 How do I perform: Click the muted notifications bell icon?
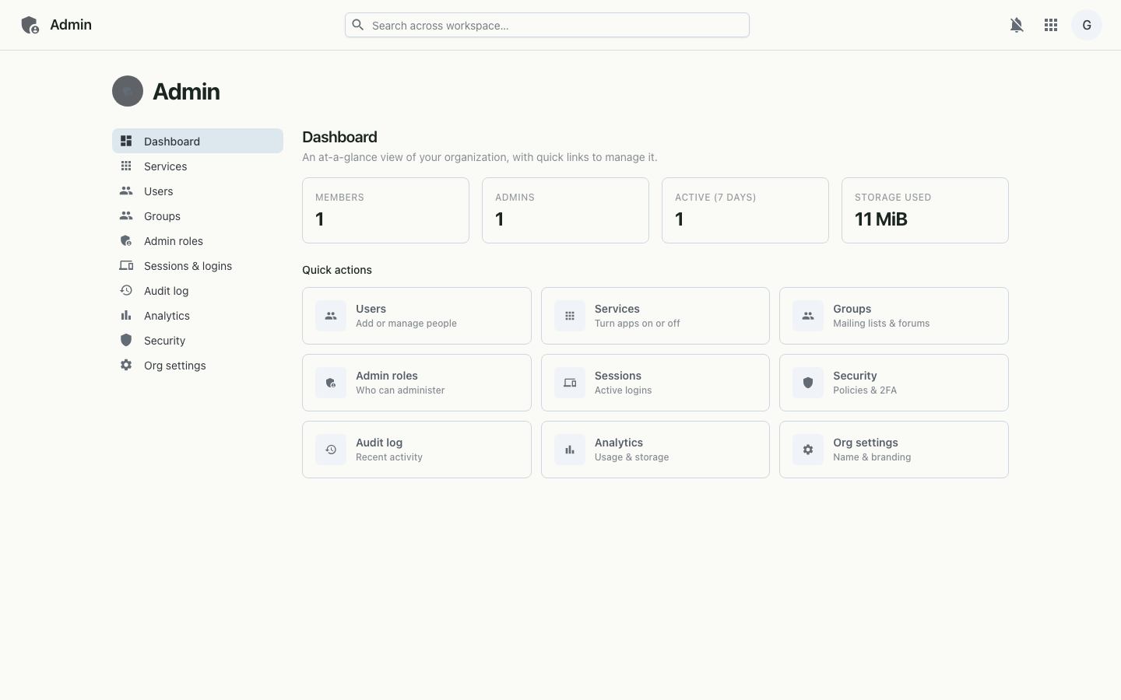pyautogui.click(x=1017, y=25)
